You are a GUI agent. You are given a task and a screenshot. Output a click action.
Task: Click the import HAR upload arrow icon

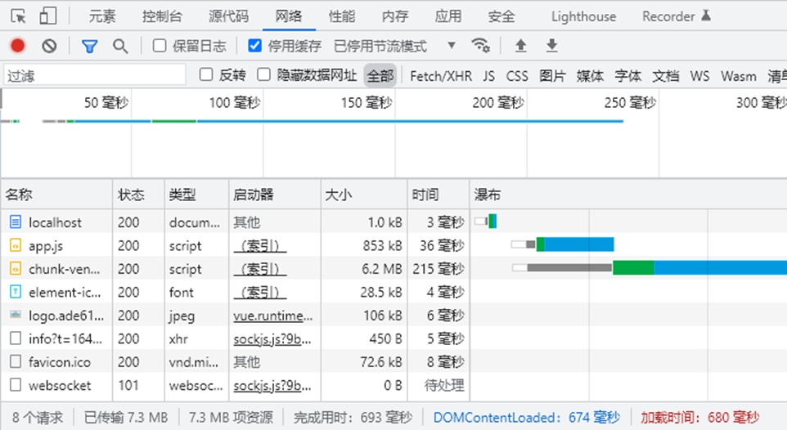pos(520,46)
